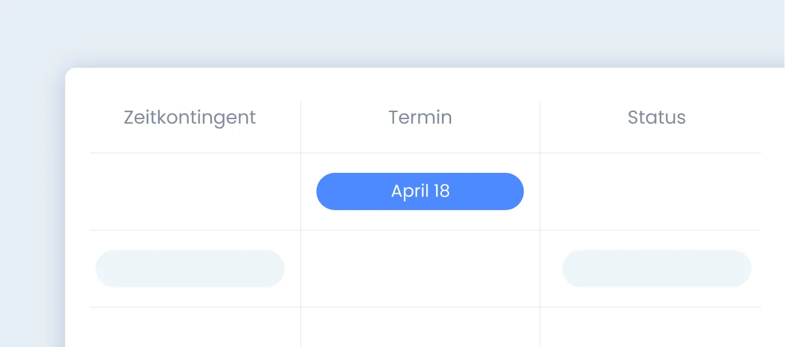Click the blue April 18 date pill
Viewport: 785px width, 347px height.
click(x=420, y=191)
